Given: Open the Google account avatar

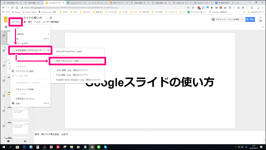Looking at the screenshot, I should point(261,19).
